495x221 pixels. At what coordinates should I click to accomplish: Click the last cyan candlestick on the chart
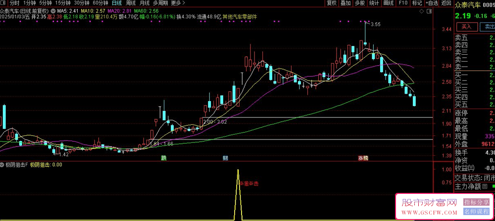(x=414, y=101)
